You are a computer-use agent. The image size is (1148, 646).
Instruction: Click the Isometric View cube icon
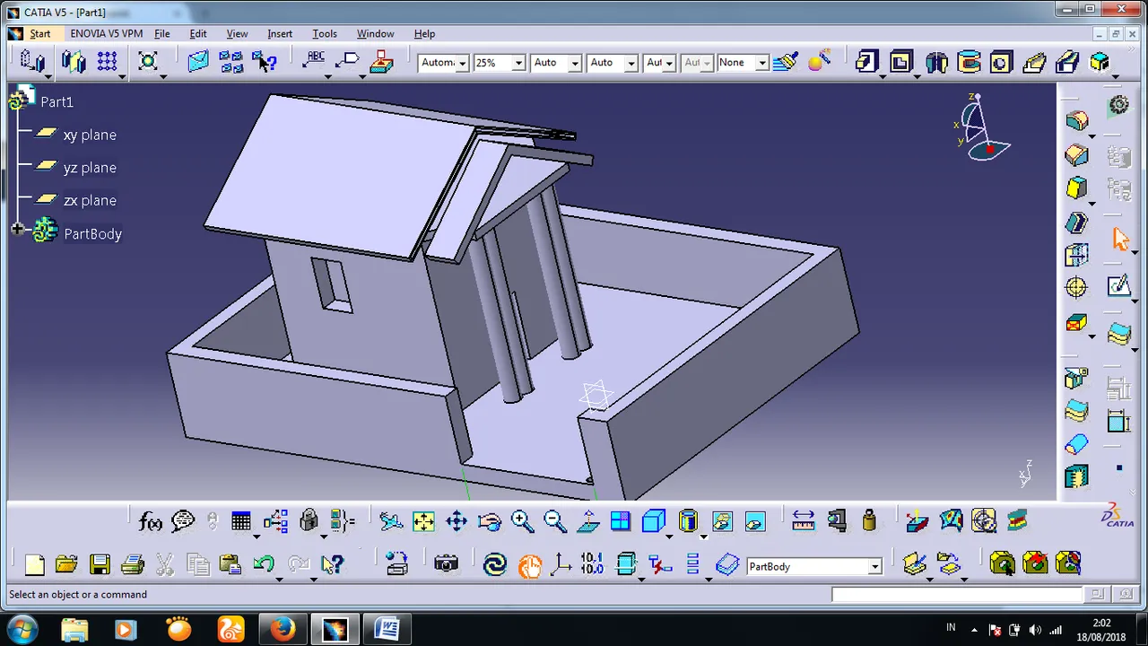click(x=653, y=521)
